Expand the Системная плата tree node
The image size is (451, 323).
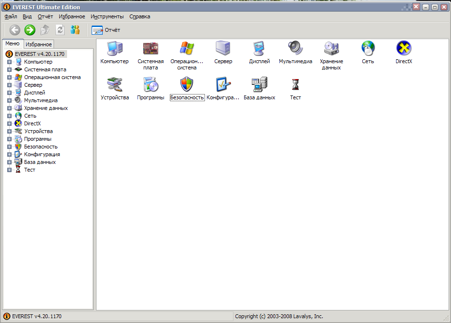pyautogui.click(x=9, y=69)
